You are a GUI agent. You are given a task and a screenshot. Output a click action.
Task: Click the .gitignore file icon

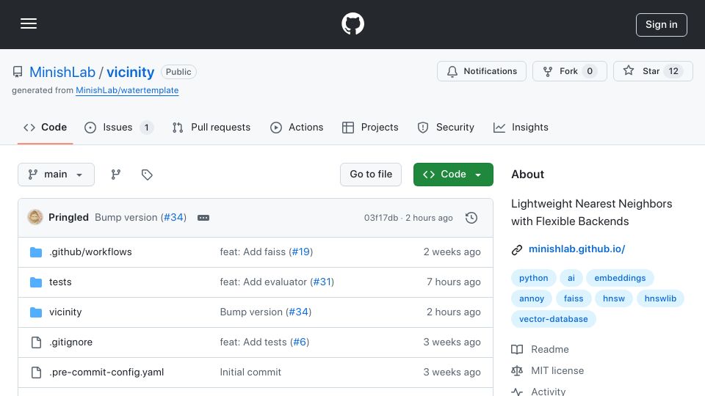[36, 342]
